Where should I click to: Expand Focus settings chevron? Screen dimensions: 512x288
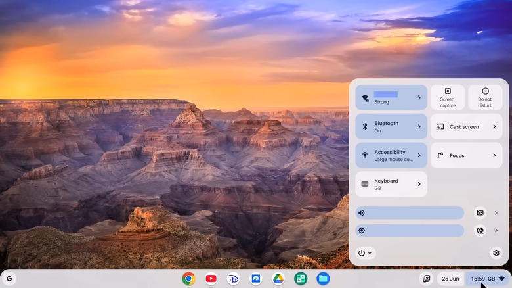(494, 155)
